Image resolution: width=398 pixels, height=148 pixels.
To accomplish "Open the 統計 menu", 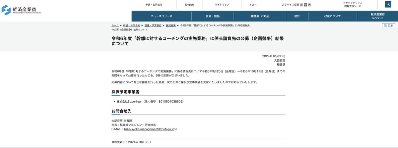I will (x=297, y=16).
